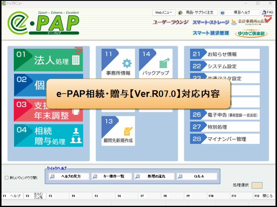Click building icon on 法人処理 tile
Image resolution: width=277 pixels, height=207 pixels.
click(x=76, y=60)
